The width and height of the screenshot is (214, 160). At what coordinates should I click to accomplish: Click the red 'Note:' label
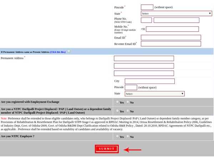[4, 118]
